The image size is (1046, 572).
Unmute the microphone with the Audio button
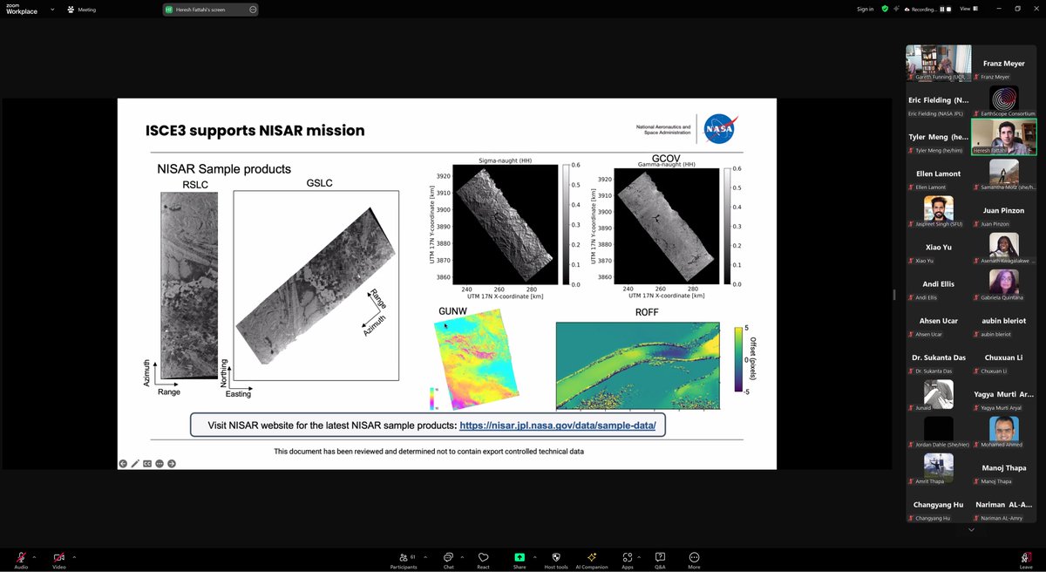pos(21,559)
